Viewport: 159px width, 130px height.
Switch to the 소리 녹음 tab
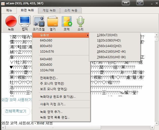click(x=71, y=10)
